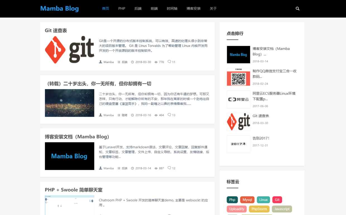Screen dimensions: 346x215
Task: Click the comment bubble icon on Git 速查表 post
Action: tap(169, 62)
